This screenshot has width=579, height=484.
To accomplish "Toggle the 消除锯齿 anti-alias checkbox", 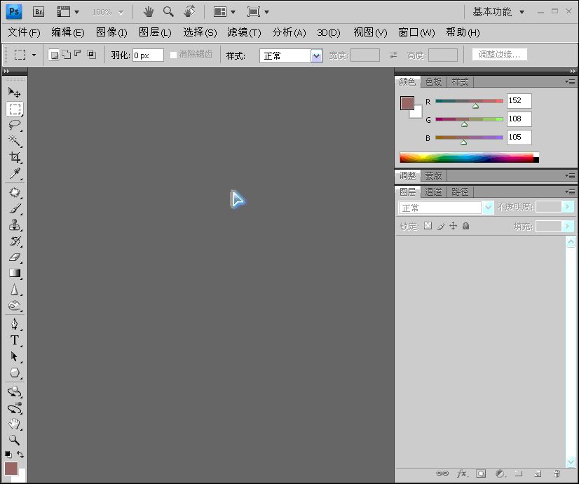I will pos(174,55).
